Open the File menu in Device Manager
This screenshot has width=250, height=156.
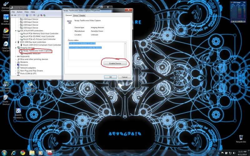[x=13, y=12]
